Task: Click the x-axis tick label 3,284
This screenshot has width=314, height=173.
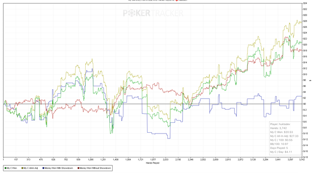Action: [266, 160]
